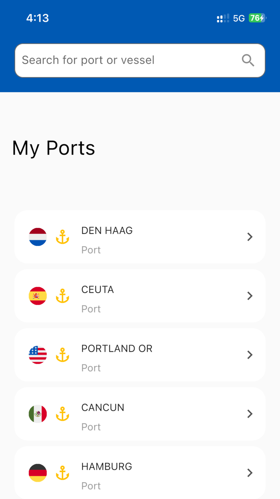The height and width of the screenshot is (499, 280).
Task: Click the US flag beside Portland OR
Action: 38,355
